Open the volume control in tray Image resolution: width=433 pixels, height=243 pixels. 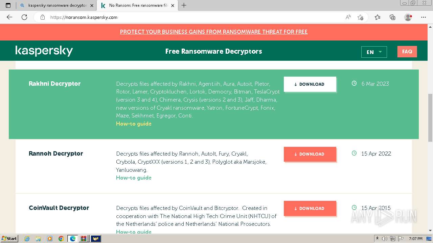[x=385, y=239]
